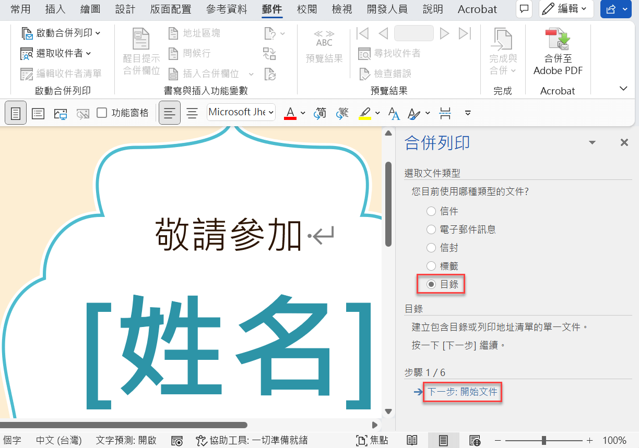Image resolution: width=639 pixels, height=448 pixels.
Task: Collapse the ribbon chevron
Action: (623, 89)
